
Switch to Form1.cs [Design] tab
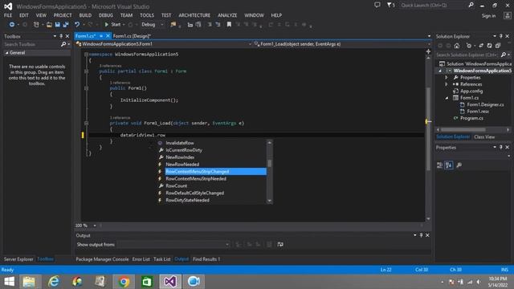tap(132, 36)
